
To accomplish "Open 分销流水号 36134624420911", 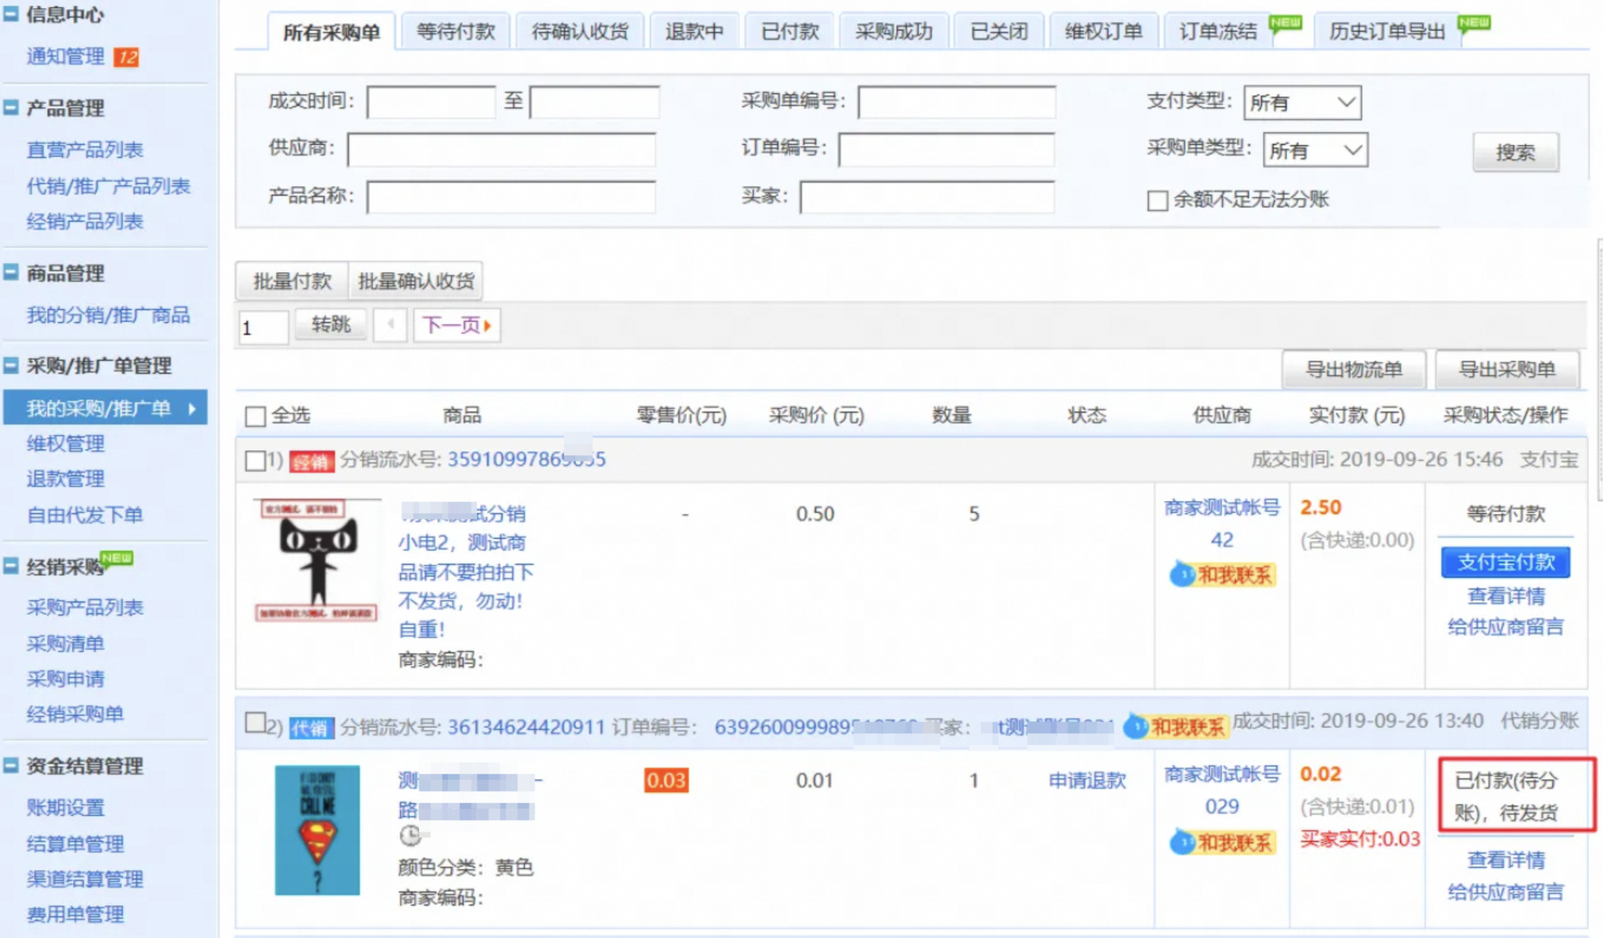I will point(526,727).
